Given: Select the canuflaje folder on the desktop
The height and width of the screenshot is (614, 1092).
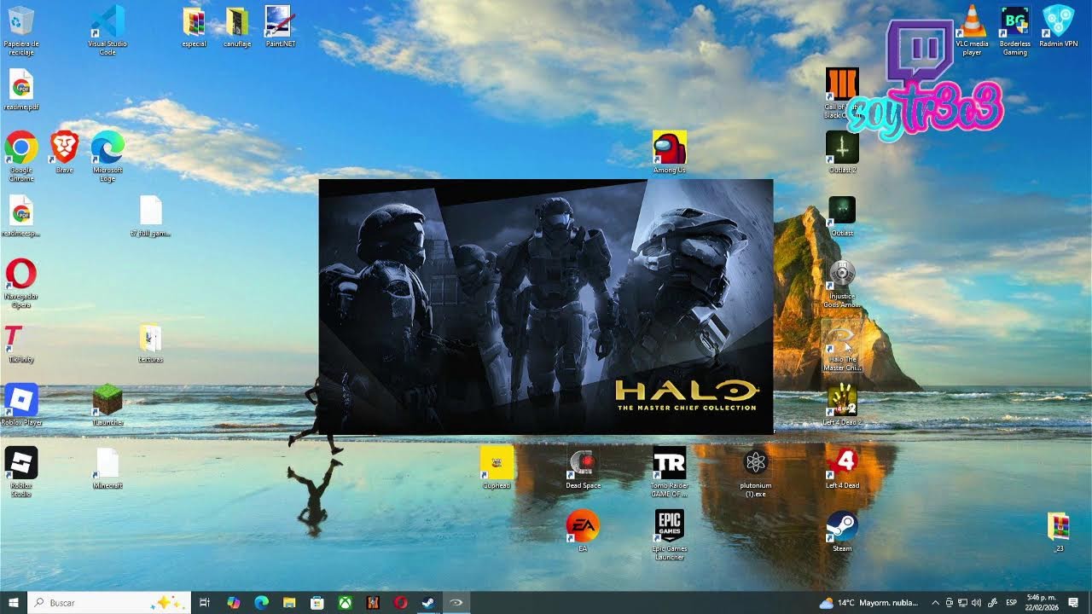Looking at the screenshot, I should coord(237,26).
